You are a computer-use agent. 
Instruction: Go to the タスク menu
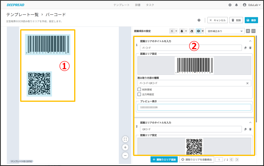[150, 5]
